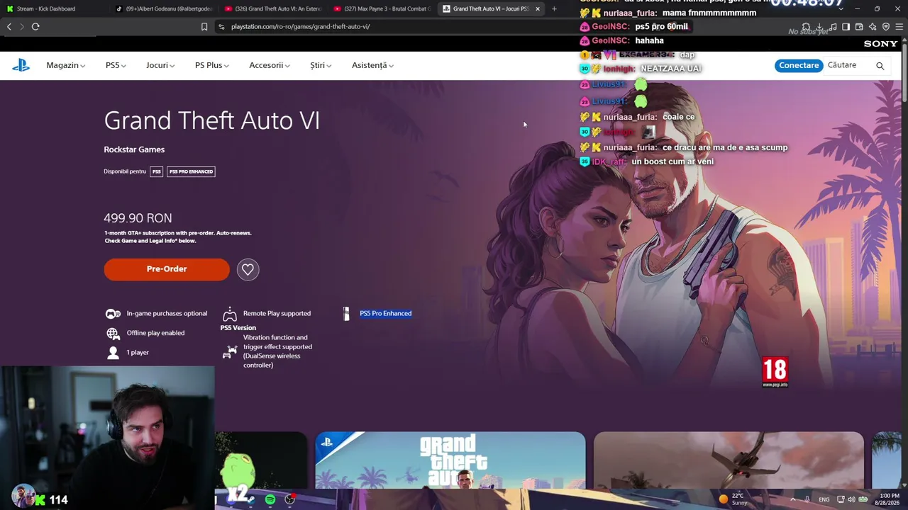This screenshot has width=908, height=510.
Task: Click the orange Pre-Order button
Action: (167, 269)
